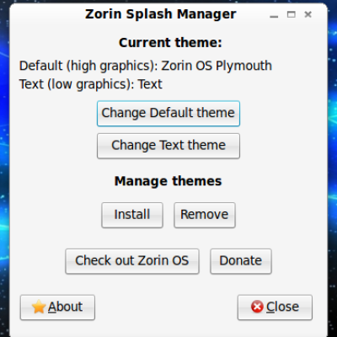Install a new splash theme
Image resolution: width=337 pixels, height=337 pixels.
132,215
